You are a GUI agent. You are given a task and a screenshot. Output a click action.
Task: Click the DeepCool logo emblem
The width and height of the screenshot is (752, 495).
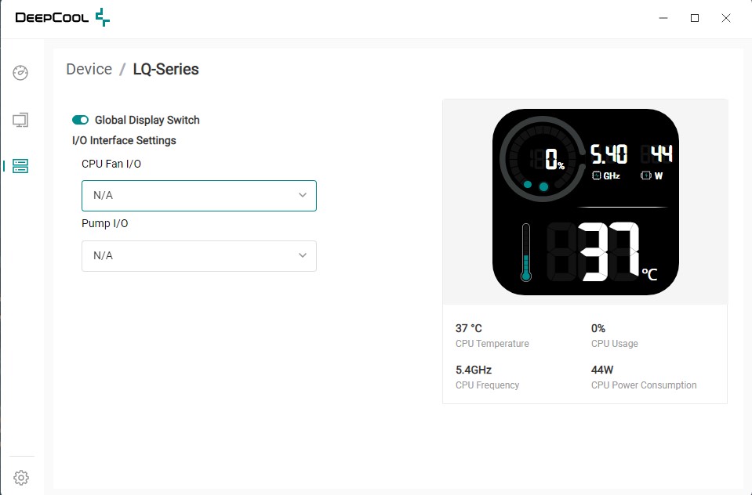coord(102,17)
